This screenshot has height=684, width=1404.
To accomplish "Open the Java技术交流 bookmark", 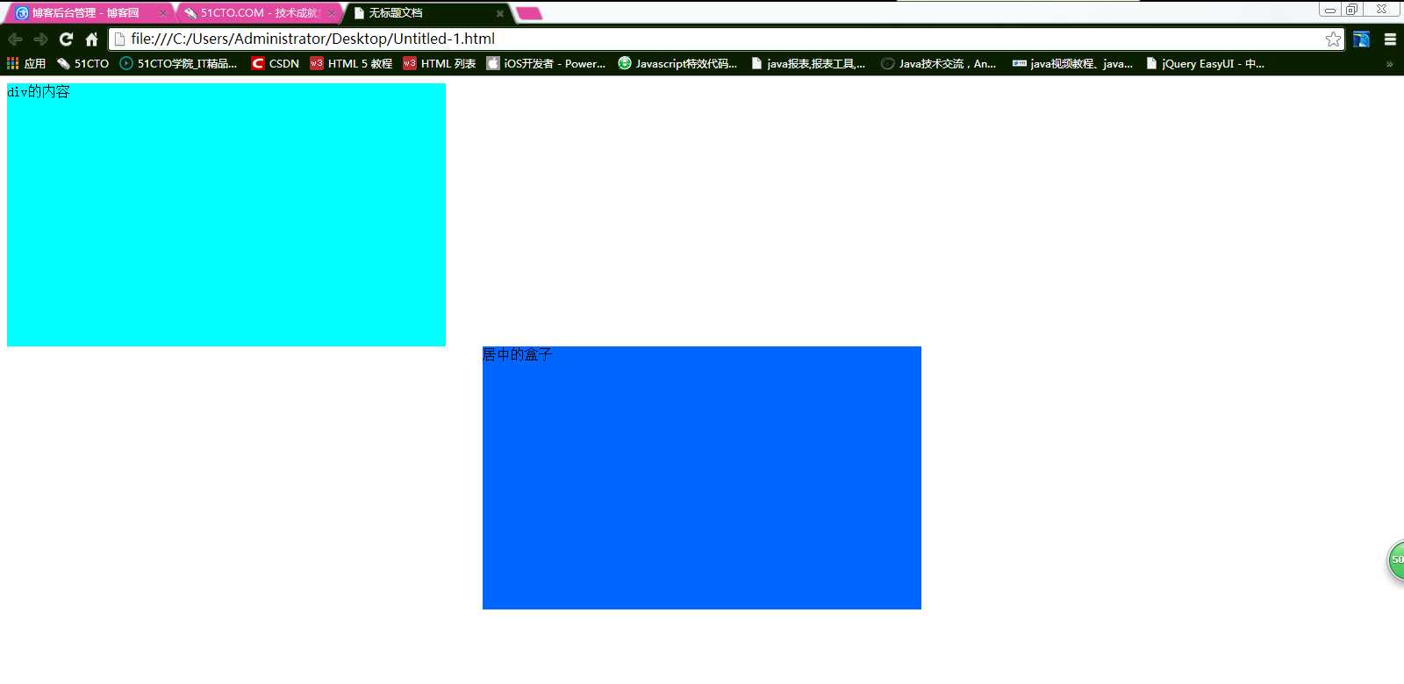I will coord(938,63).
